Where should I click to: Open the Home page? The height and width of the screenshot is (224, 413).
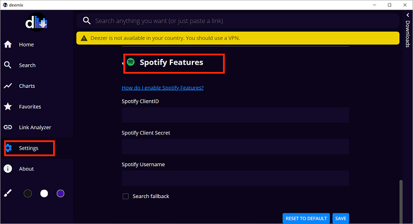(27, 44)
